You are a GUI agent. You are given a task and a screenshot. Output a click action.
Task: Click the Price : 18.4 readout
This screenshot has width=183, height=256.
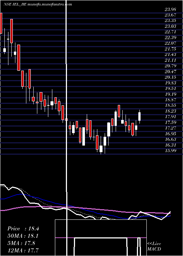[23, 229]
